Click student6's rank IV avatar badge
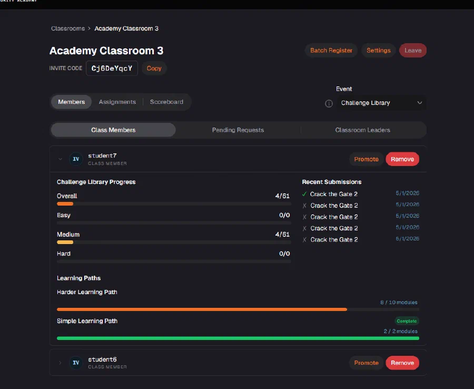This screenshot has height=389, width=474. (76, 363)
